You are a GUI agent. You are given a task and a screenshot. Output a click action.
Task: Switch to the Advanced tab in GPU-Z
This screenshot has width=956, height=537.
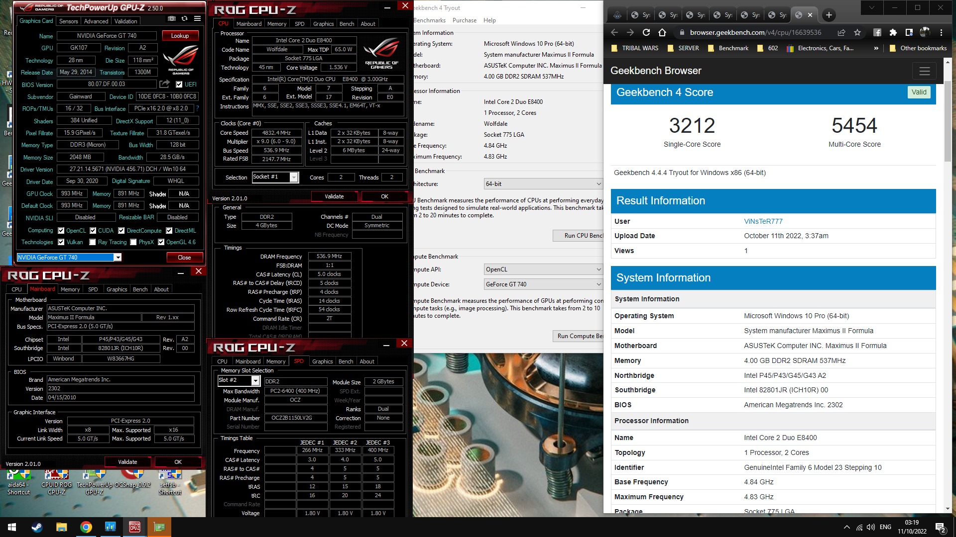(96, 21)
